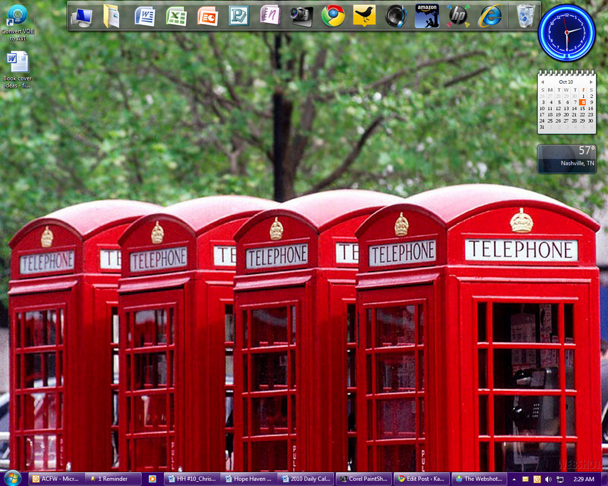Open Internet Explorer from the dock
Viewport: 608px width, 486px height.
490,16
